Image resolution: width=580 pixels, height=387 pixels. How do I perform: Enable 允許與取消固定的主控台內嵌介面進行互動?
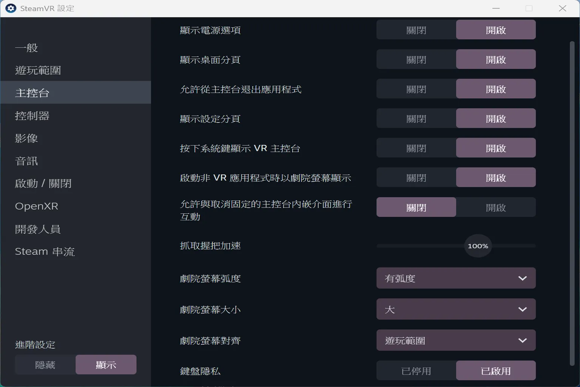pyautogui.click(x=496, y=207)
